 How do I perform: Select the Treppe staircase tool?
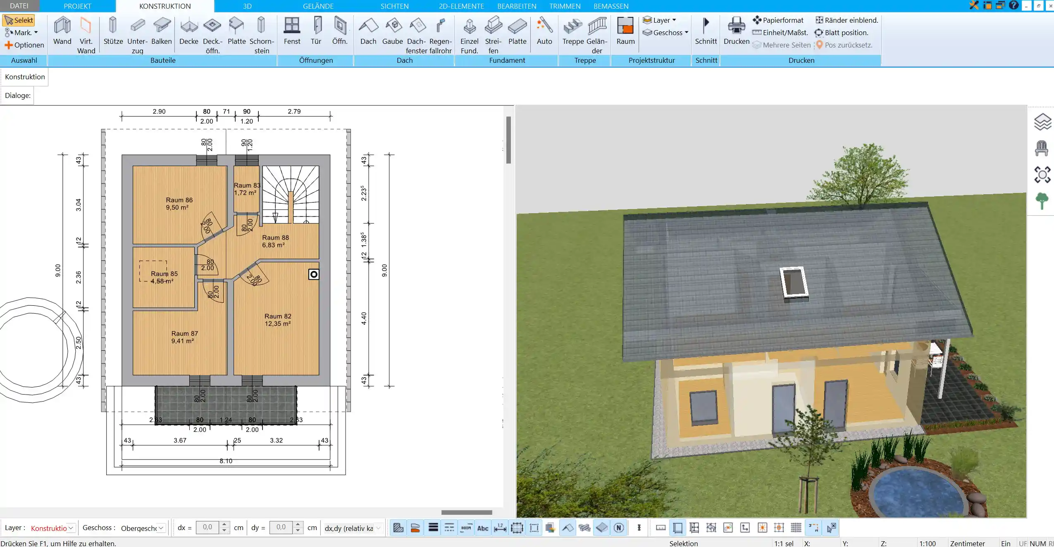pos(573,31)
